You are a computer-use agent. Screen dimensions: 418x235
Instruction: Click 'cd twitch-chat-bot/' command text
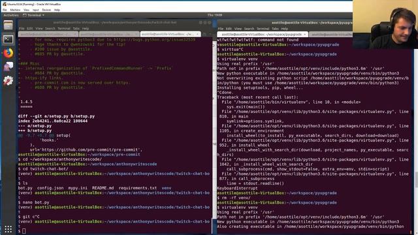[45, 169]
